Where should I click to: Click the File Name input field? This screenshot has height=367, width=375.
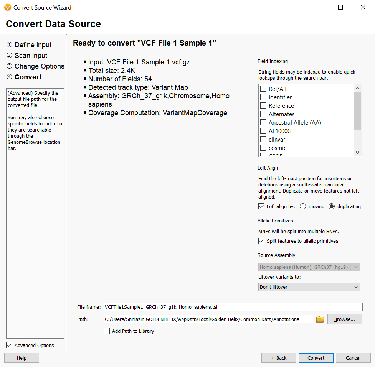pyautogui.click(x=230, y=307)
